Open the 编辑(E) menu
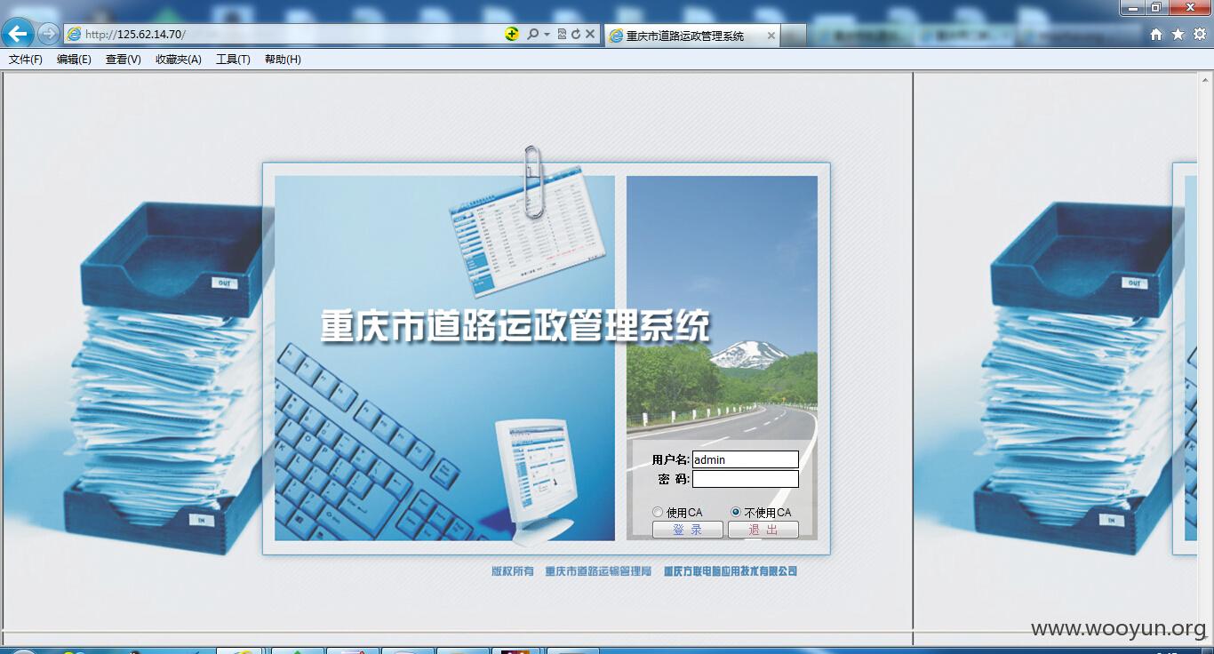 point(74,60)
